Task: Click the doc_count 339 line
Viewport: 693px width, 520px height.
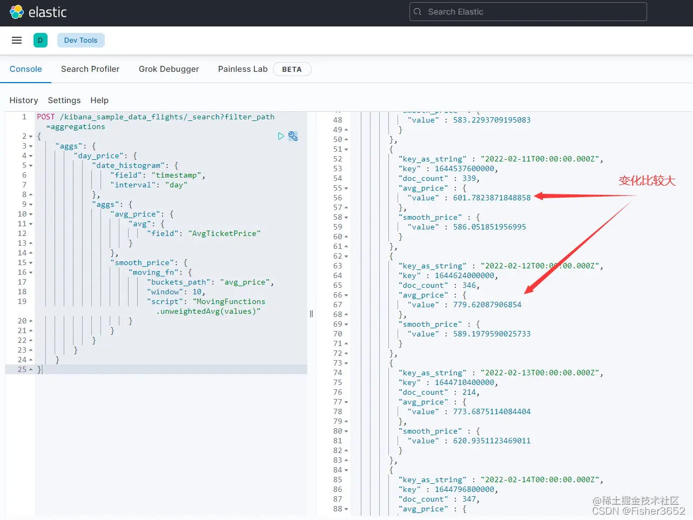Action: (439, 178)
